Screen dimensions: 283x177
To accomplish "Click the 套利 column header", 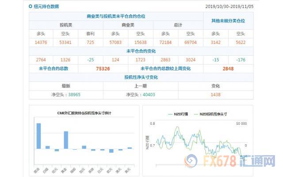I will click(x=90, y=34).
